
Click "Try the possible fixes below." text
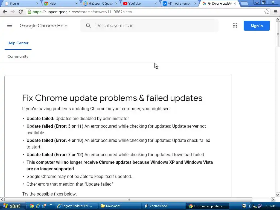[49, 194]
